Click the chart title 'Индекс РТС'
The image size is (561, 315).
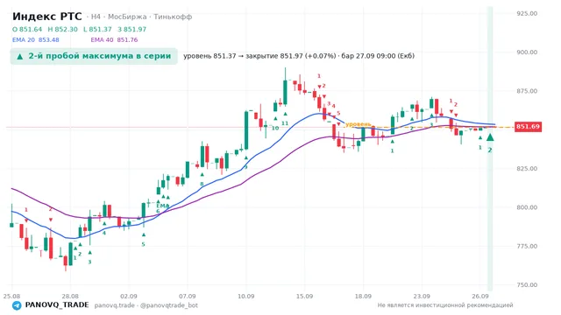click(46, 17)
